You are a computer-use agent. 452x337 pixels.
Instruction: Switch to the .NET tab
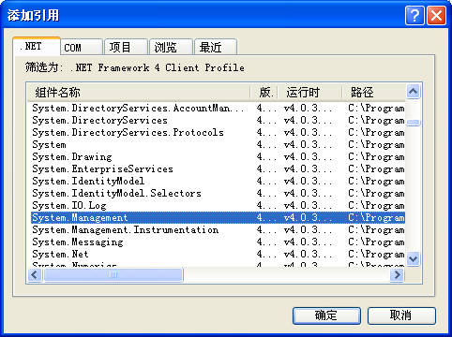(37, 47)
